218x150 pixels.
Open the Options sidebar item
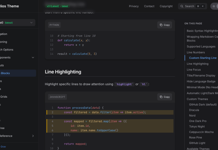click(x=7, y=50)
